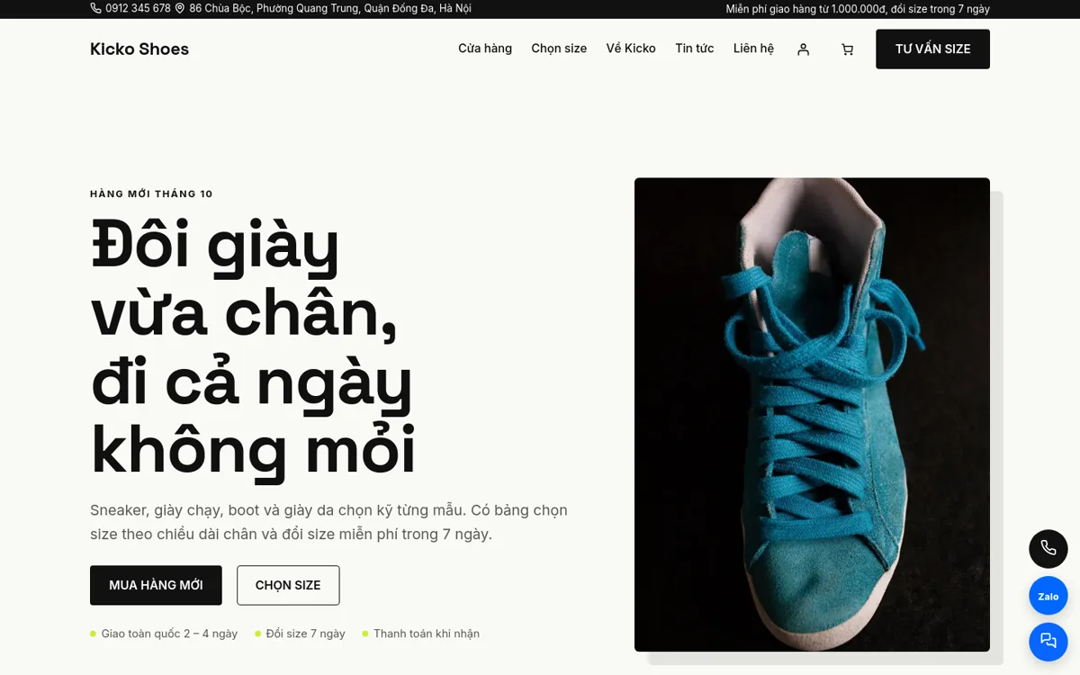Viewport: 1080px width, 675px height.
Task: Go to Cửa hàng menu item
Action: pos(485,49)
